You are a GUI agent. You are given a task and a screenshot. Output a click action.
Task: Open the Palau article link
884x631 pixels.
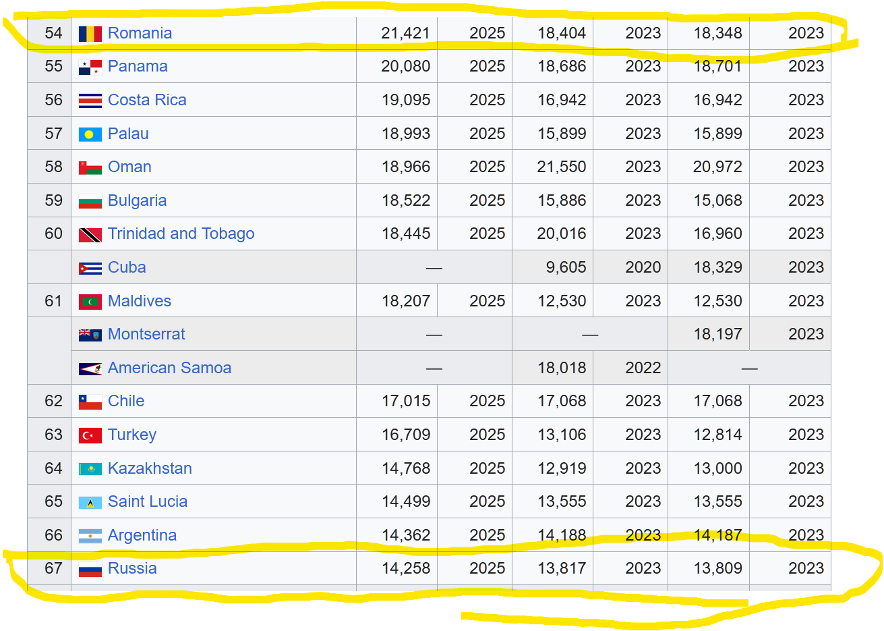point(128,134)
